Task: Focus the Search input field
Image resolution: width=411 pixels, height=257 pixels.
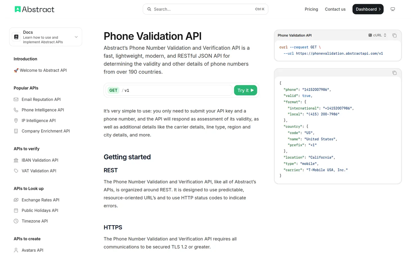Action: pos(205,9)
